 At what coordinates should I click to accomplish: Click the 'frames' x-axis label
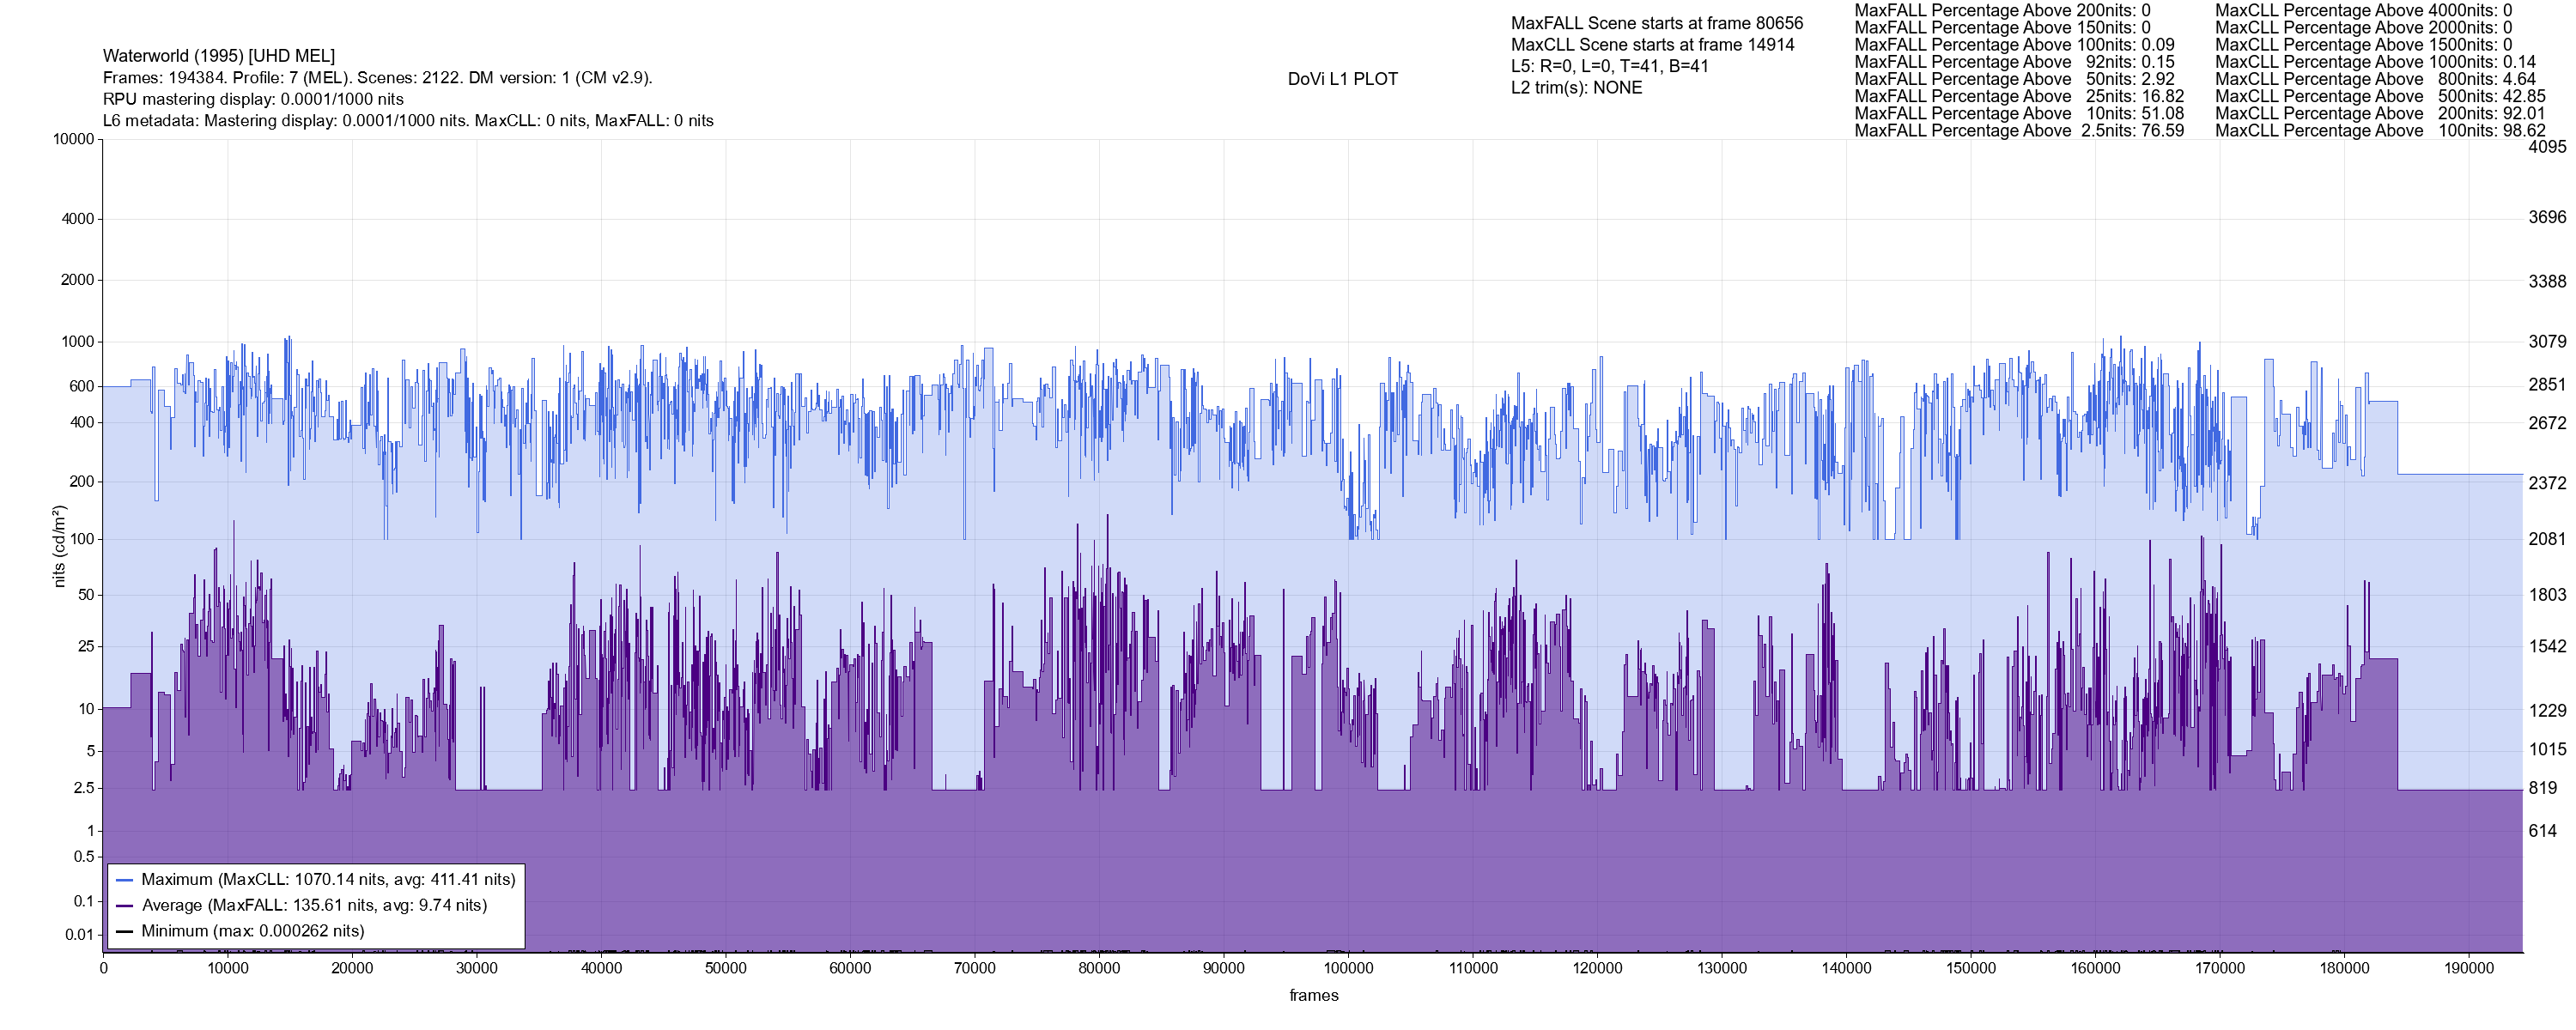coord(1313,996)
